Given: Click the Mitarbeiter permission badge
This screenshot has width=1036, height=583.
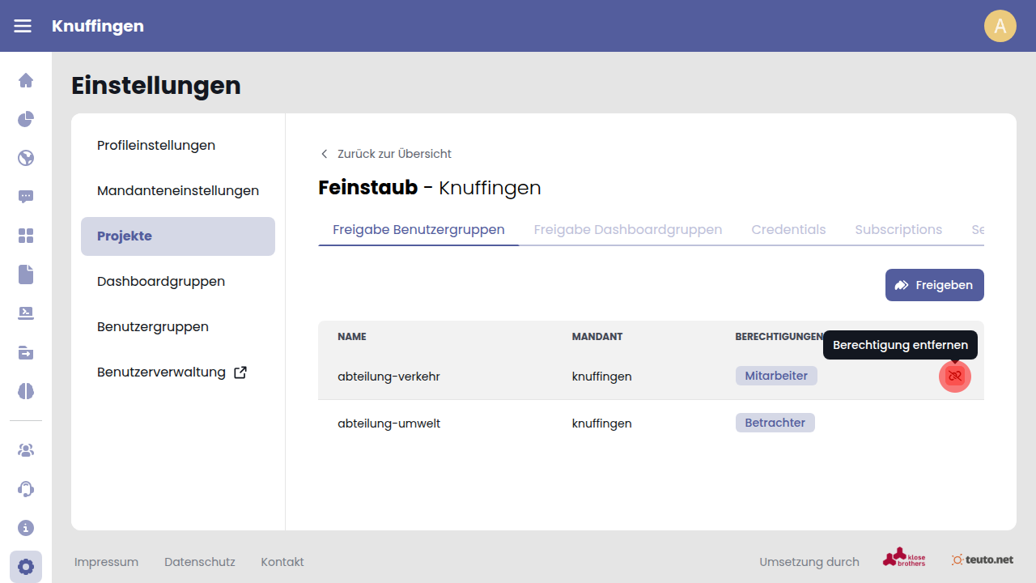Looking at the screenshot, I should (776, 376).
